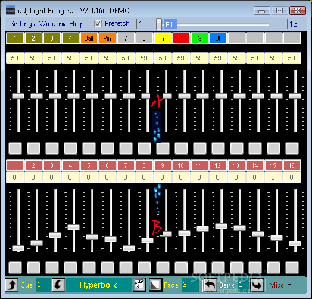
Task: Maximize the ddj Light Boogie window
Action: [x=280, y=11]
